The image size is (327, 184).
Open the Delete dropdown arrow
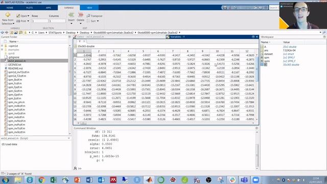[81, 24]
